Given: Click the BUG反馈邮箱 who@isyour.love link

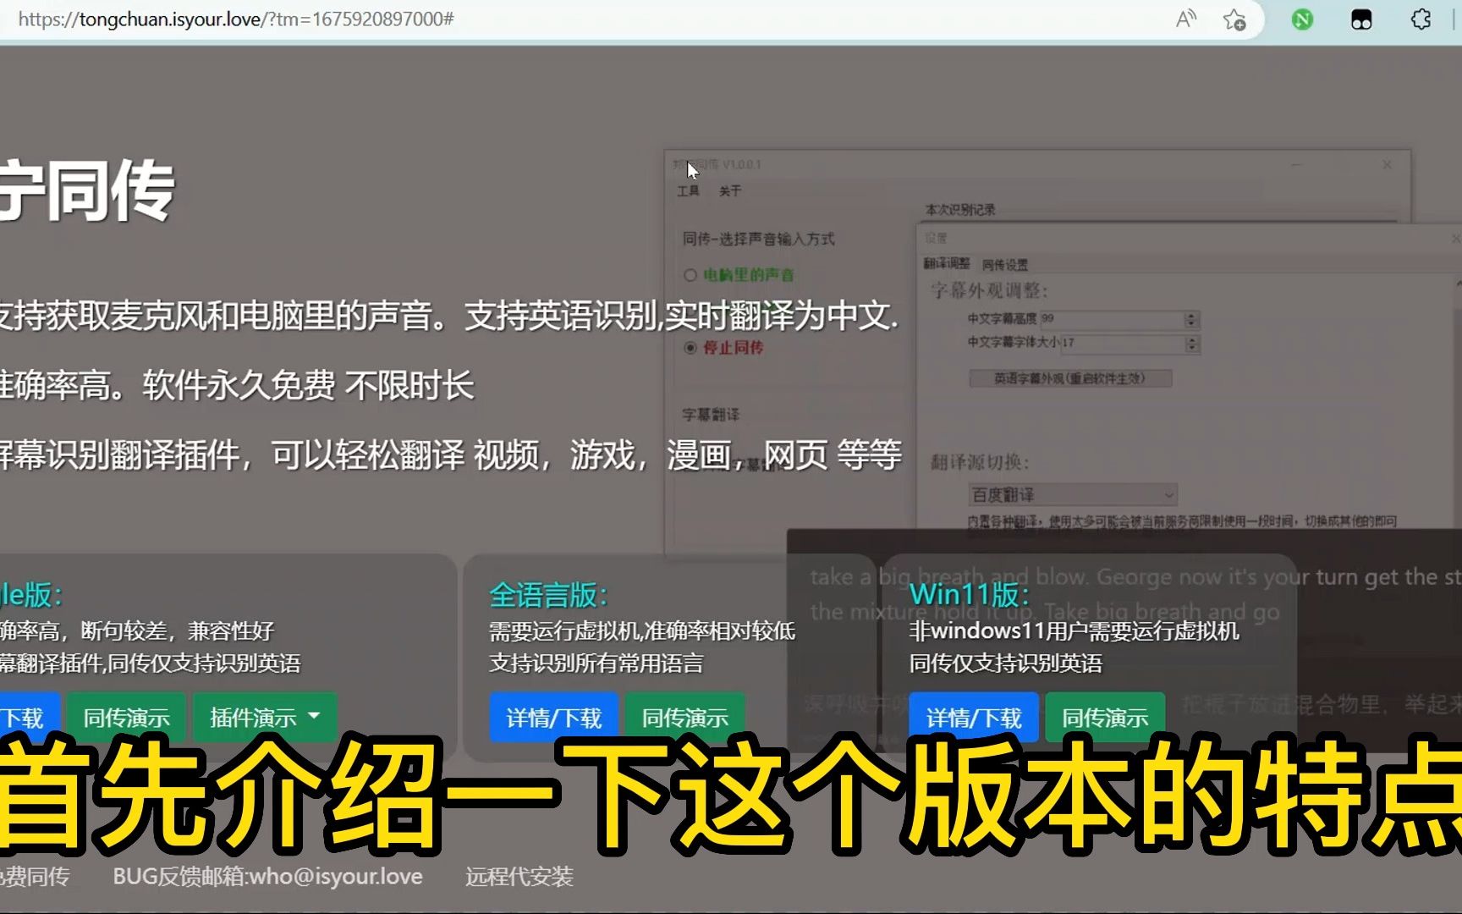Looking at the screenshot, I should point(268,876).
